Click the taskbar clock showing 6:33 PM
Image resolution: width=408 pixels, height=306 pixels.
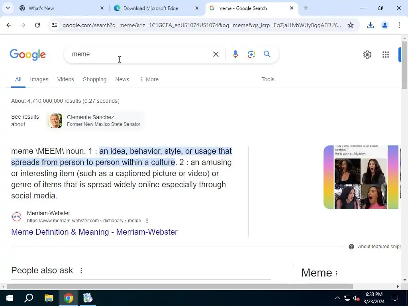click(x=374, y=298)
